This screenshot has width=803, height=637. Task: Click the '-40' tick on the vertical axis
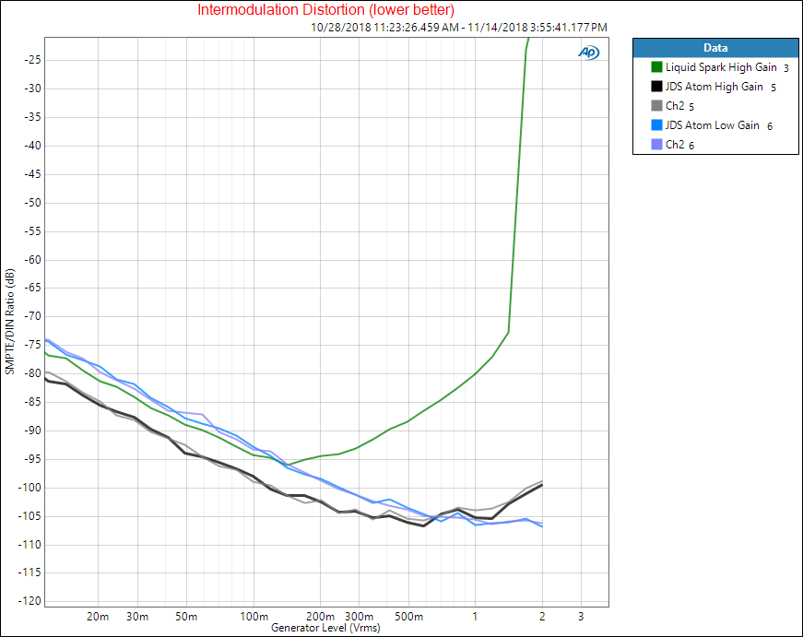click(x=32, y=146)
